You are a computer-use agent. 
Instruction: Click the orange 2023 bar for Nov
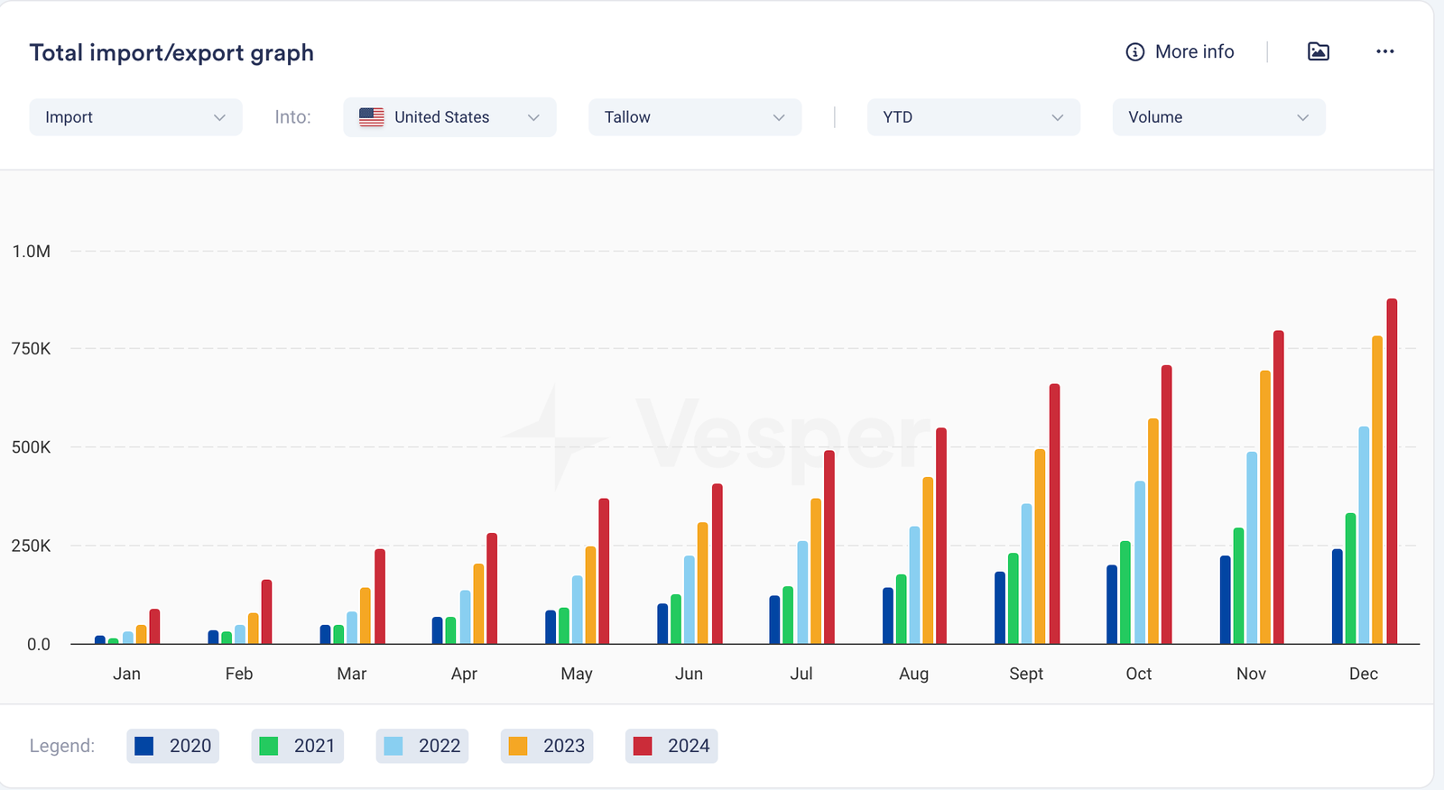tap(1265, 507)
